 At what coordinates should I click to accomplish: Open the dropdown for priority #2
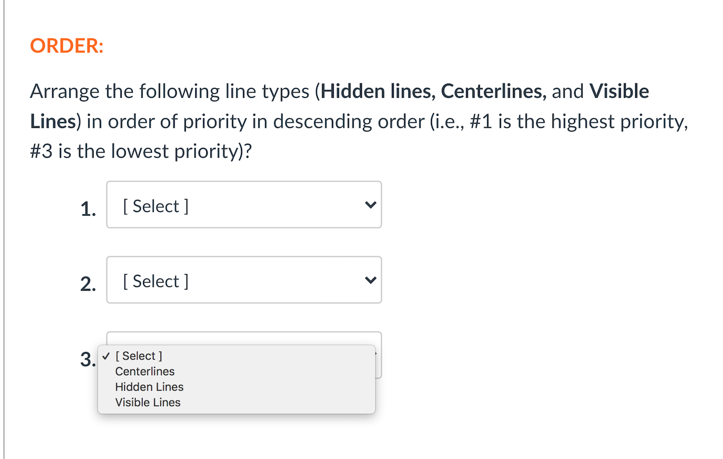pyautogui.click(x=244, y=280)
